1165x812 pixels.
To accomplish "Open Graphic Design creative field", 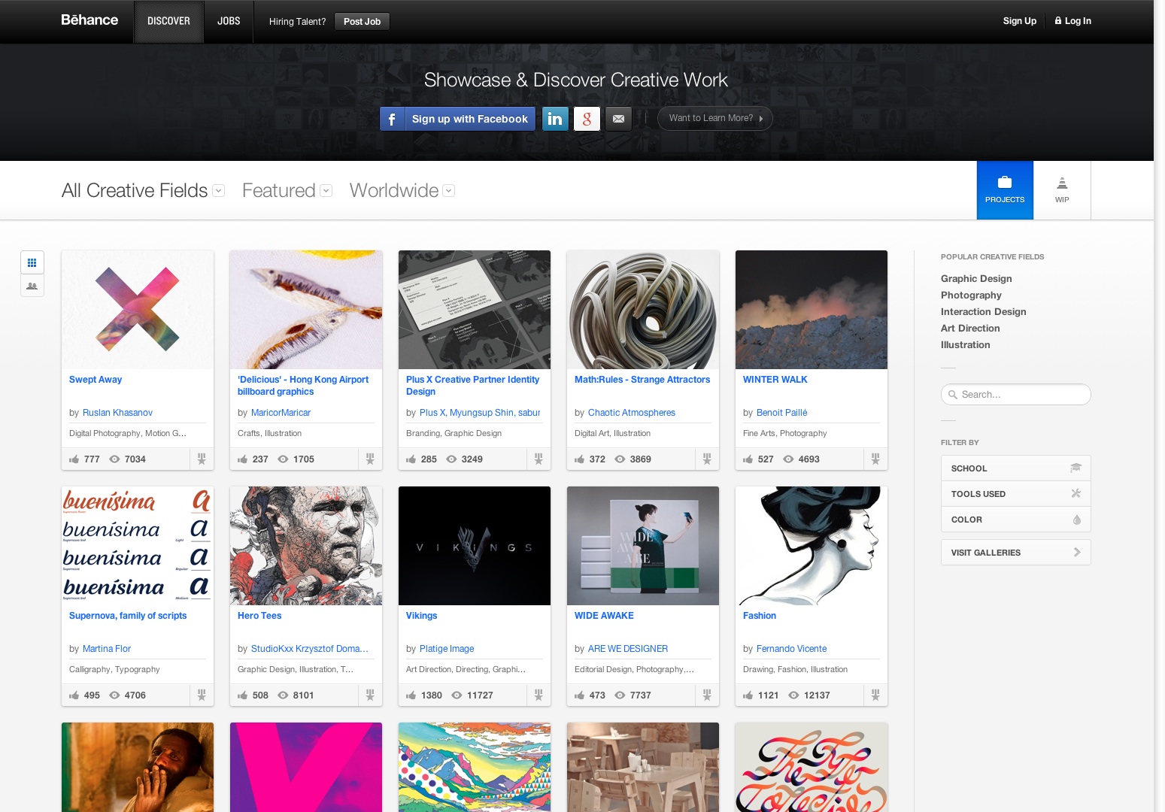I will click(976, 279).
